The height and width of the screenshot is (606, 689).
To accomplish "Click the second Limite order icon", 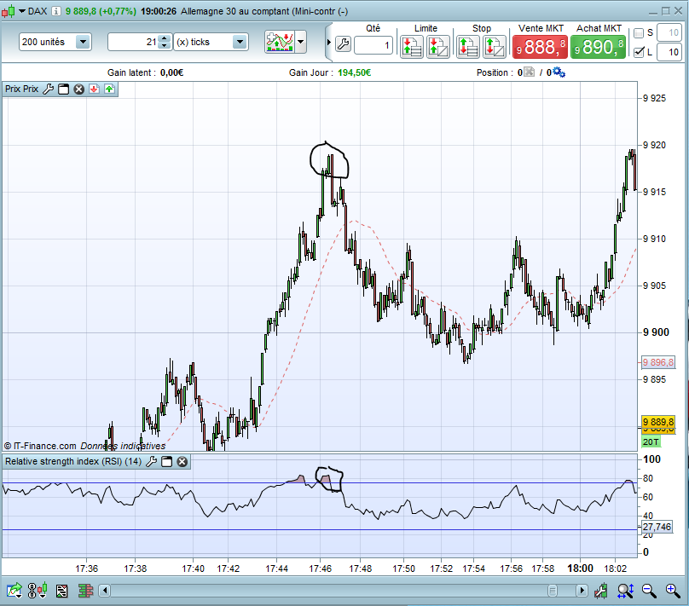I will pos(437,47).
